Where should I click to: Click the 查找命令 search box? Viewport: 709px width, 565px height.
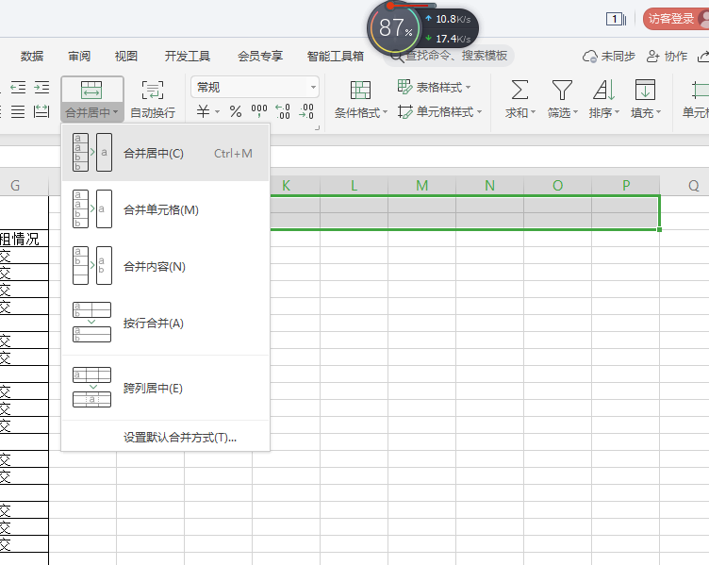pos(449,56)
